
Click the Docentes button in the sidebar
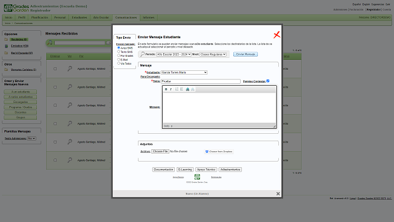point(20,112)
